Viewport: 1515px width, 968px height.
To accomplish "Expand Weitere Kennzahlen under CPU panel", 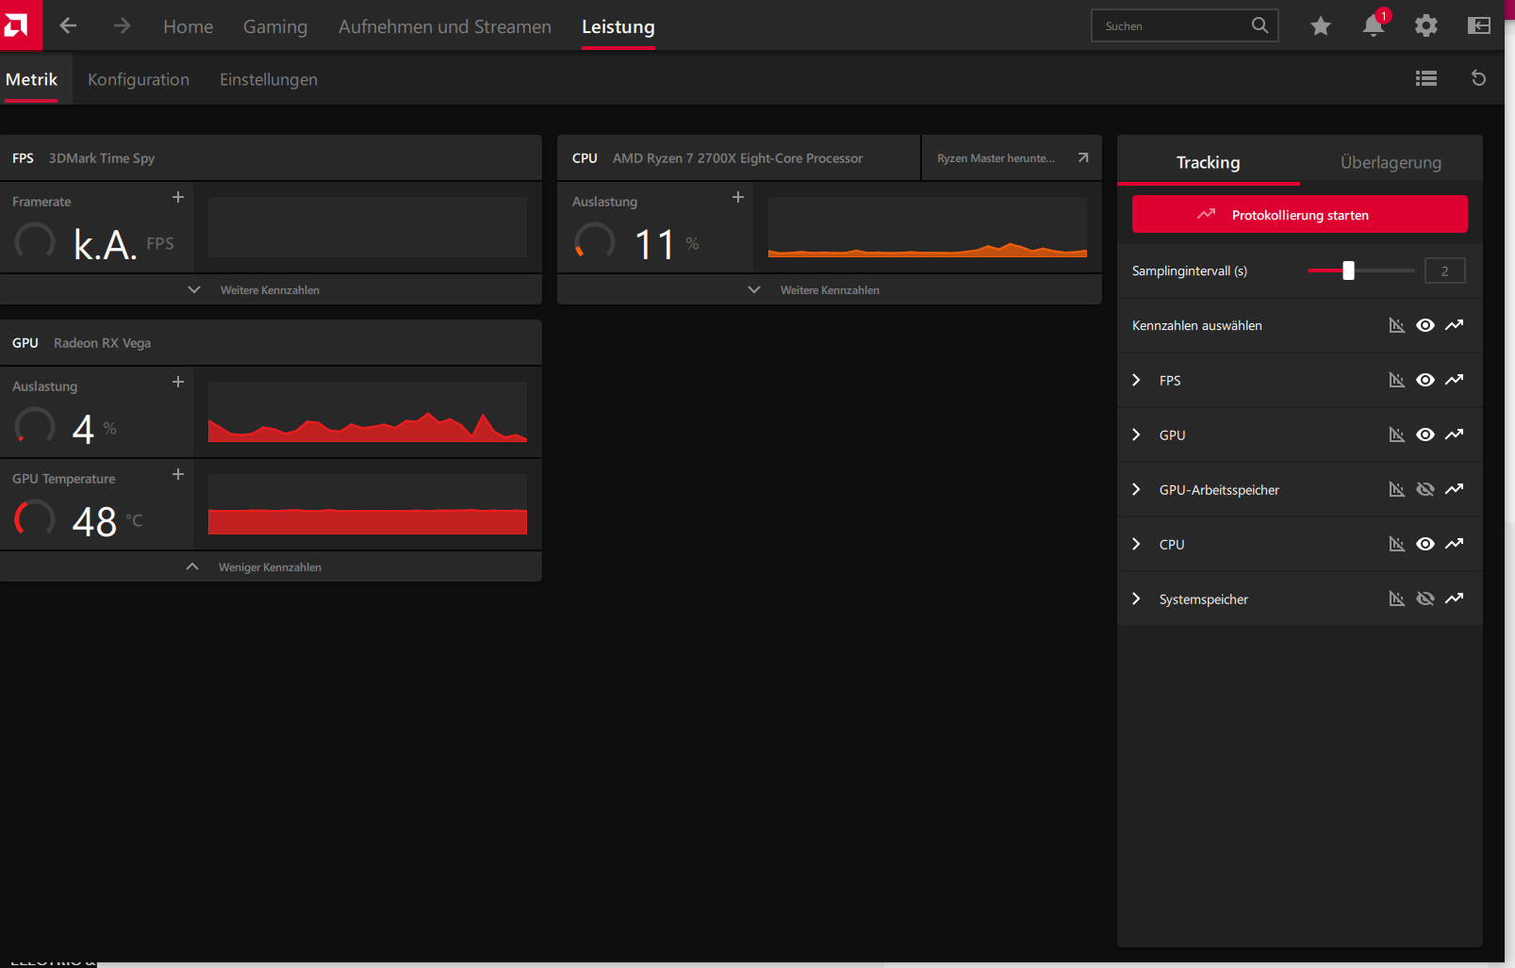I will (x=830, y=289).
